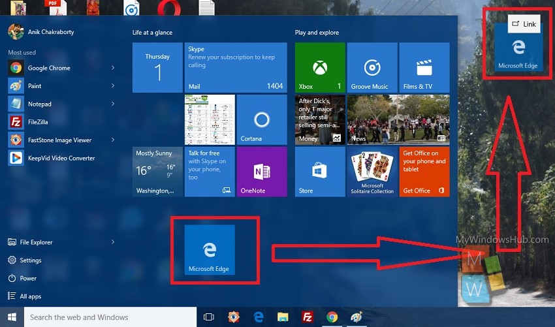Open user account Anik Chakraborty
Viewport: 555px width, 327px height.
pos(41,32)
